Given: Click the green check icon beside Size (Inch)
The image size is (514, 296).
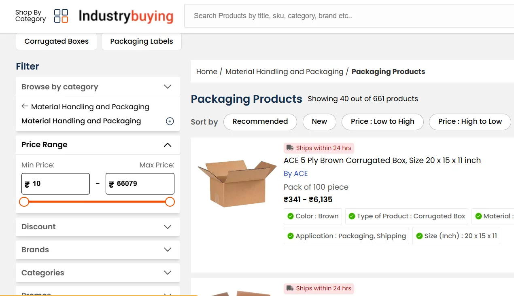Looking at the screenshot, I should pos(419,236).
